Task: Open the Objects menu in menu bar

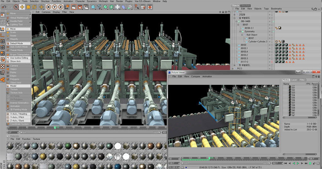Action: (x=16, y=1)
